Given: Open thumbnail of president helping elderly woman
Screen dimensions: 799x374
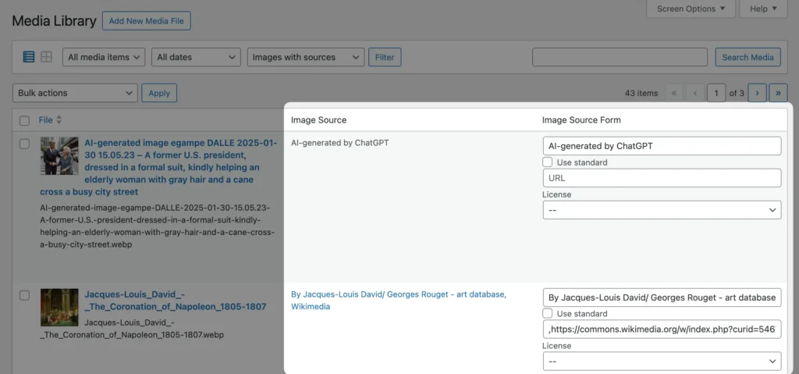Looking at the screenshot, I should click(x=59, y=155).
